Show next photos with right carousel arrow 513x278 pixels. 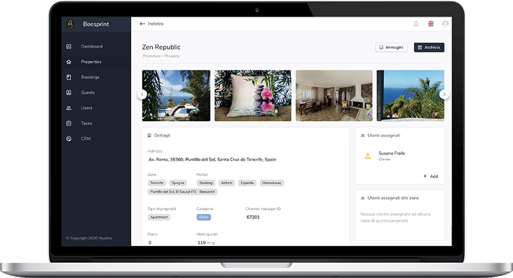point(444,94)
